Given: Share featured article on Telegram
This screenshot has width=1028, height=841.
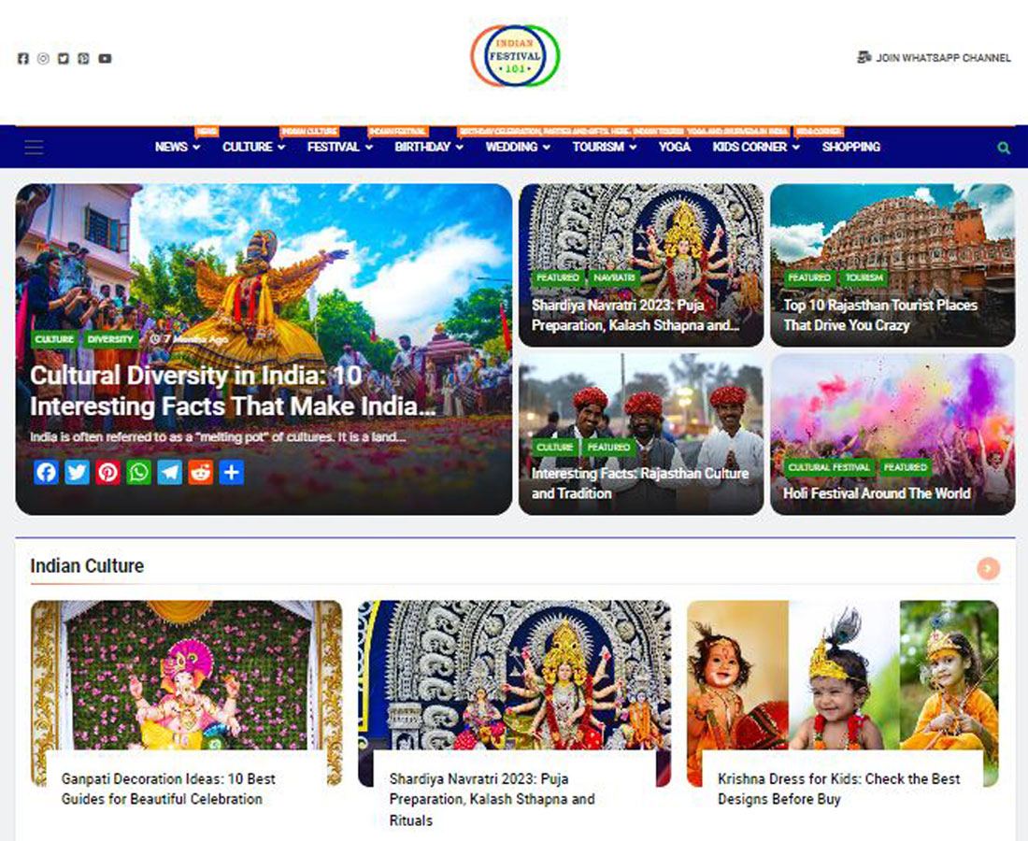Looking at the screenshot, I should 170,472.
